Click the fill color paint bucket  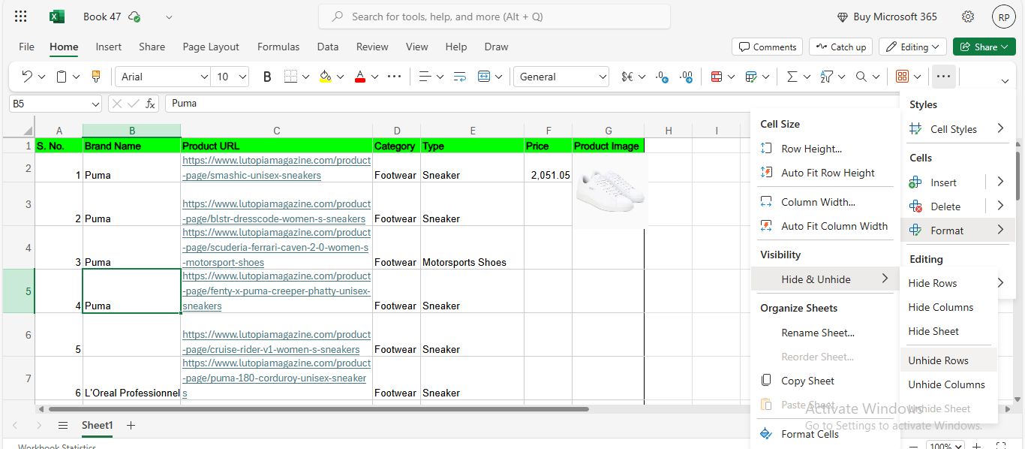click(x=325, y=77)
